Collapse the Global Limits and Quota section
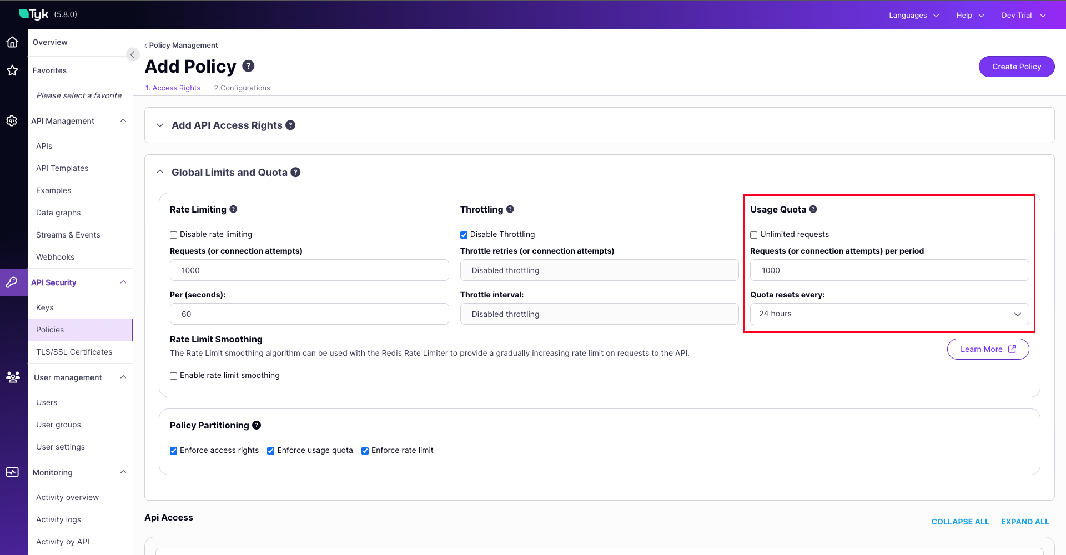Screen dimensions: 1066x555 (160, 172)
